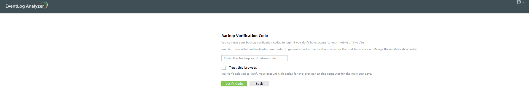Image resolution: width=529 pixels, height=108 pixels.
Task: Click the user account avatar icon
Action: 519,2
